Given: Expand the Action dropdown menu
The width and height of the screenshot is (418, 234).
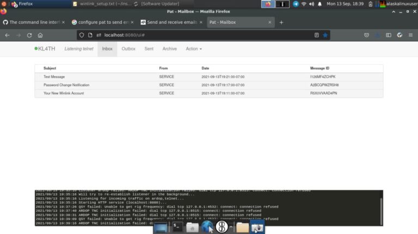Looking at the screenshot, I should coord(193,49).
